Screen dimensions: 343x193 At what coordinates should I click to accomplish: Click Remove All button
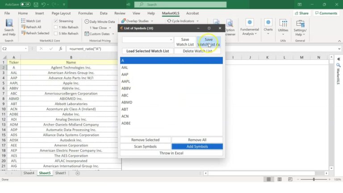click(197, 140)
